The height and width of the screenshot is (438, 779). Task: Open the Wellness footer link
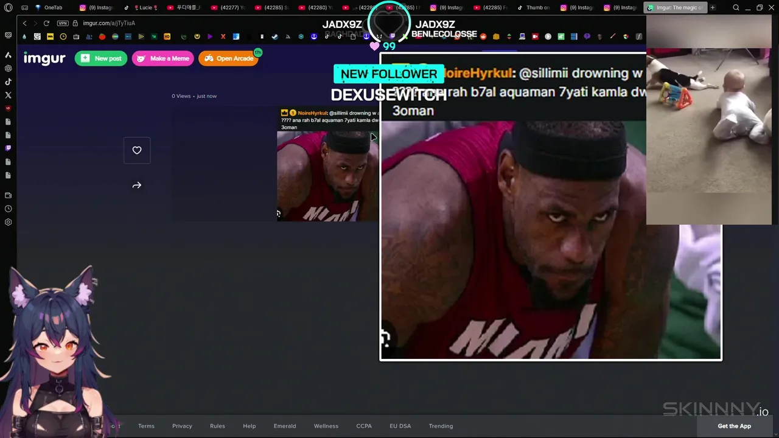326,426
